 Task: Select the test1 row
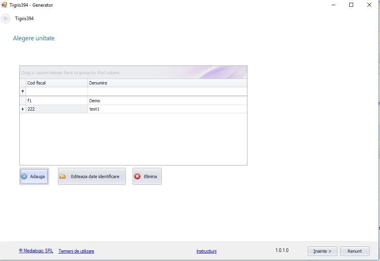95,109
